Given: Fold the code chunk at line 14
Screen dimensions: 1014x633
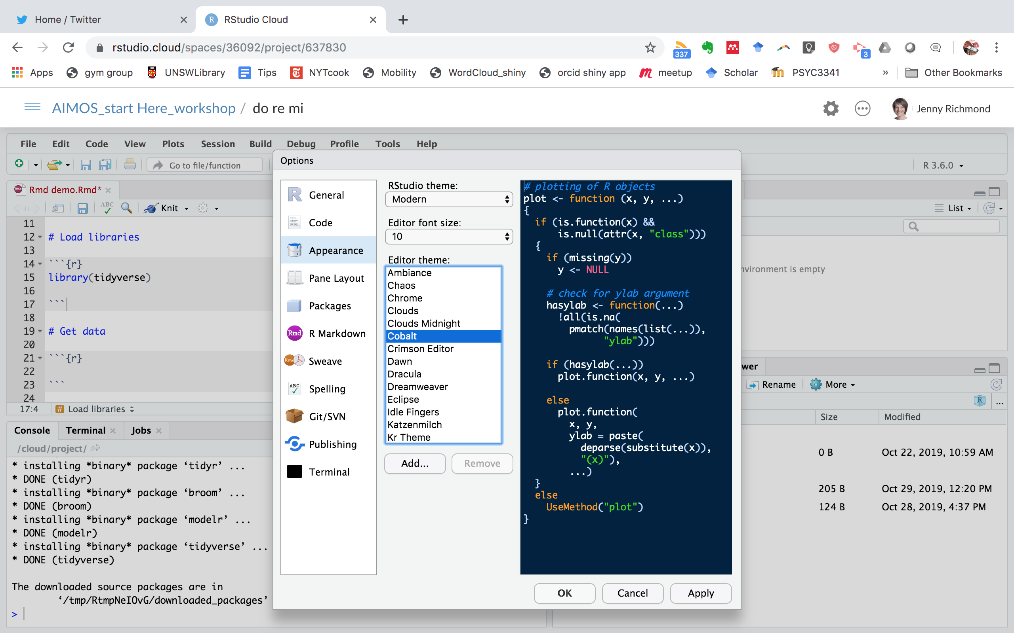Looking at the screenshot, I should point(40,264).
